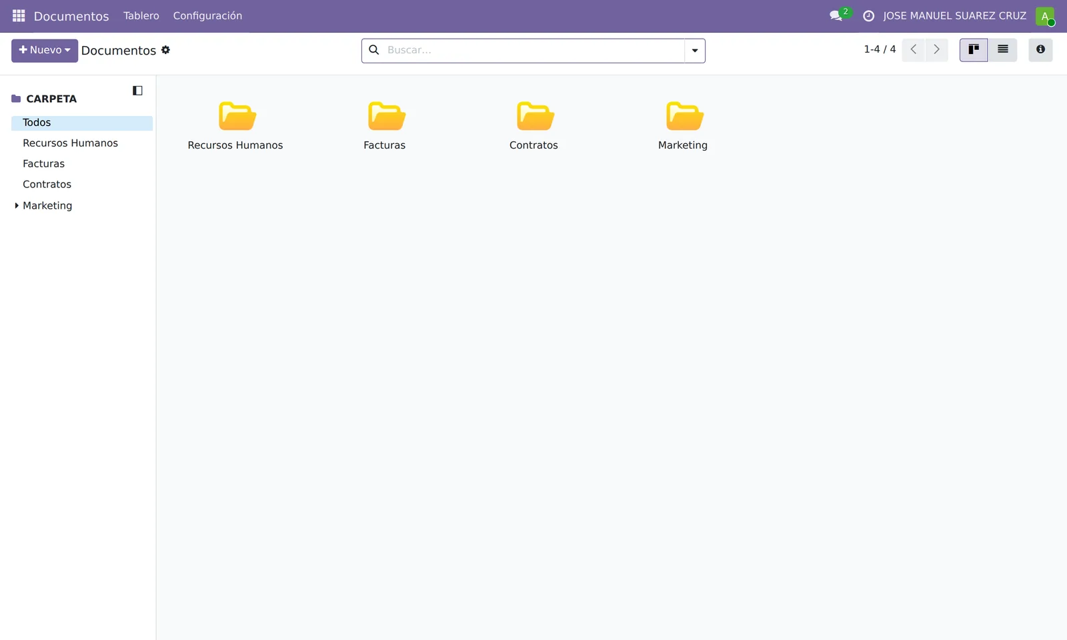Open the Nuevo dropdown button
1067x640 pixels.
(x=45, y=51)
